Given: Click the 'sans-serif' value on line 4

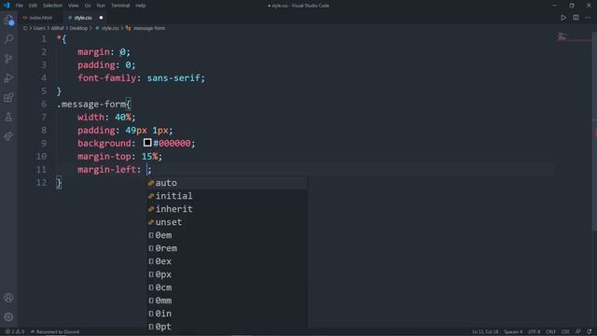Looking at the screenshot, I should [174, 78].
